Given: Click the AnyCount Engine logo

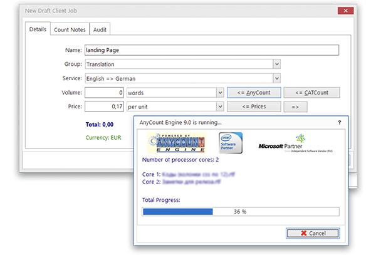Looking at the screenshot, I should [177, 143].
